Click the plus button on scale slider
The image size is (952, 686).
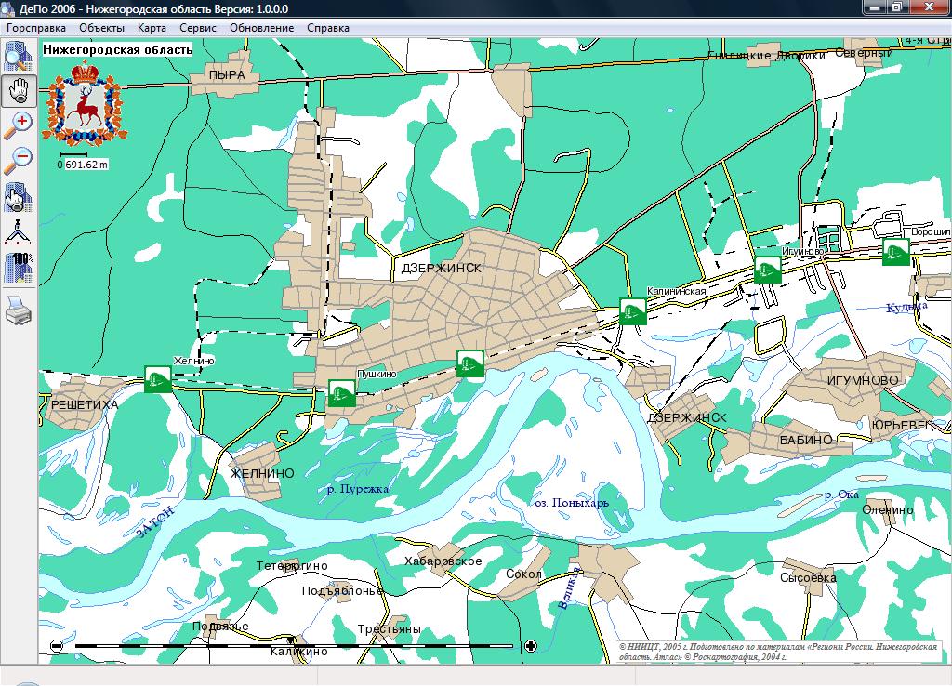click(x=531, y=645)
